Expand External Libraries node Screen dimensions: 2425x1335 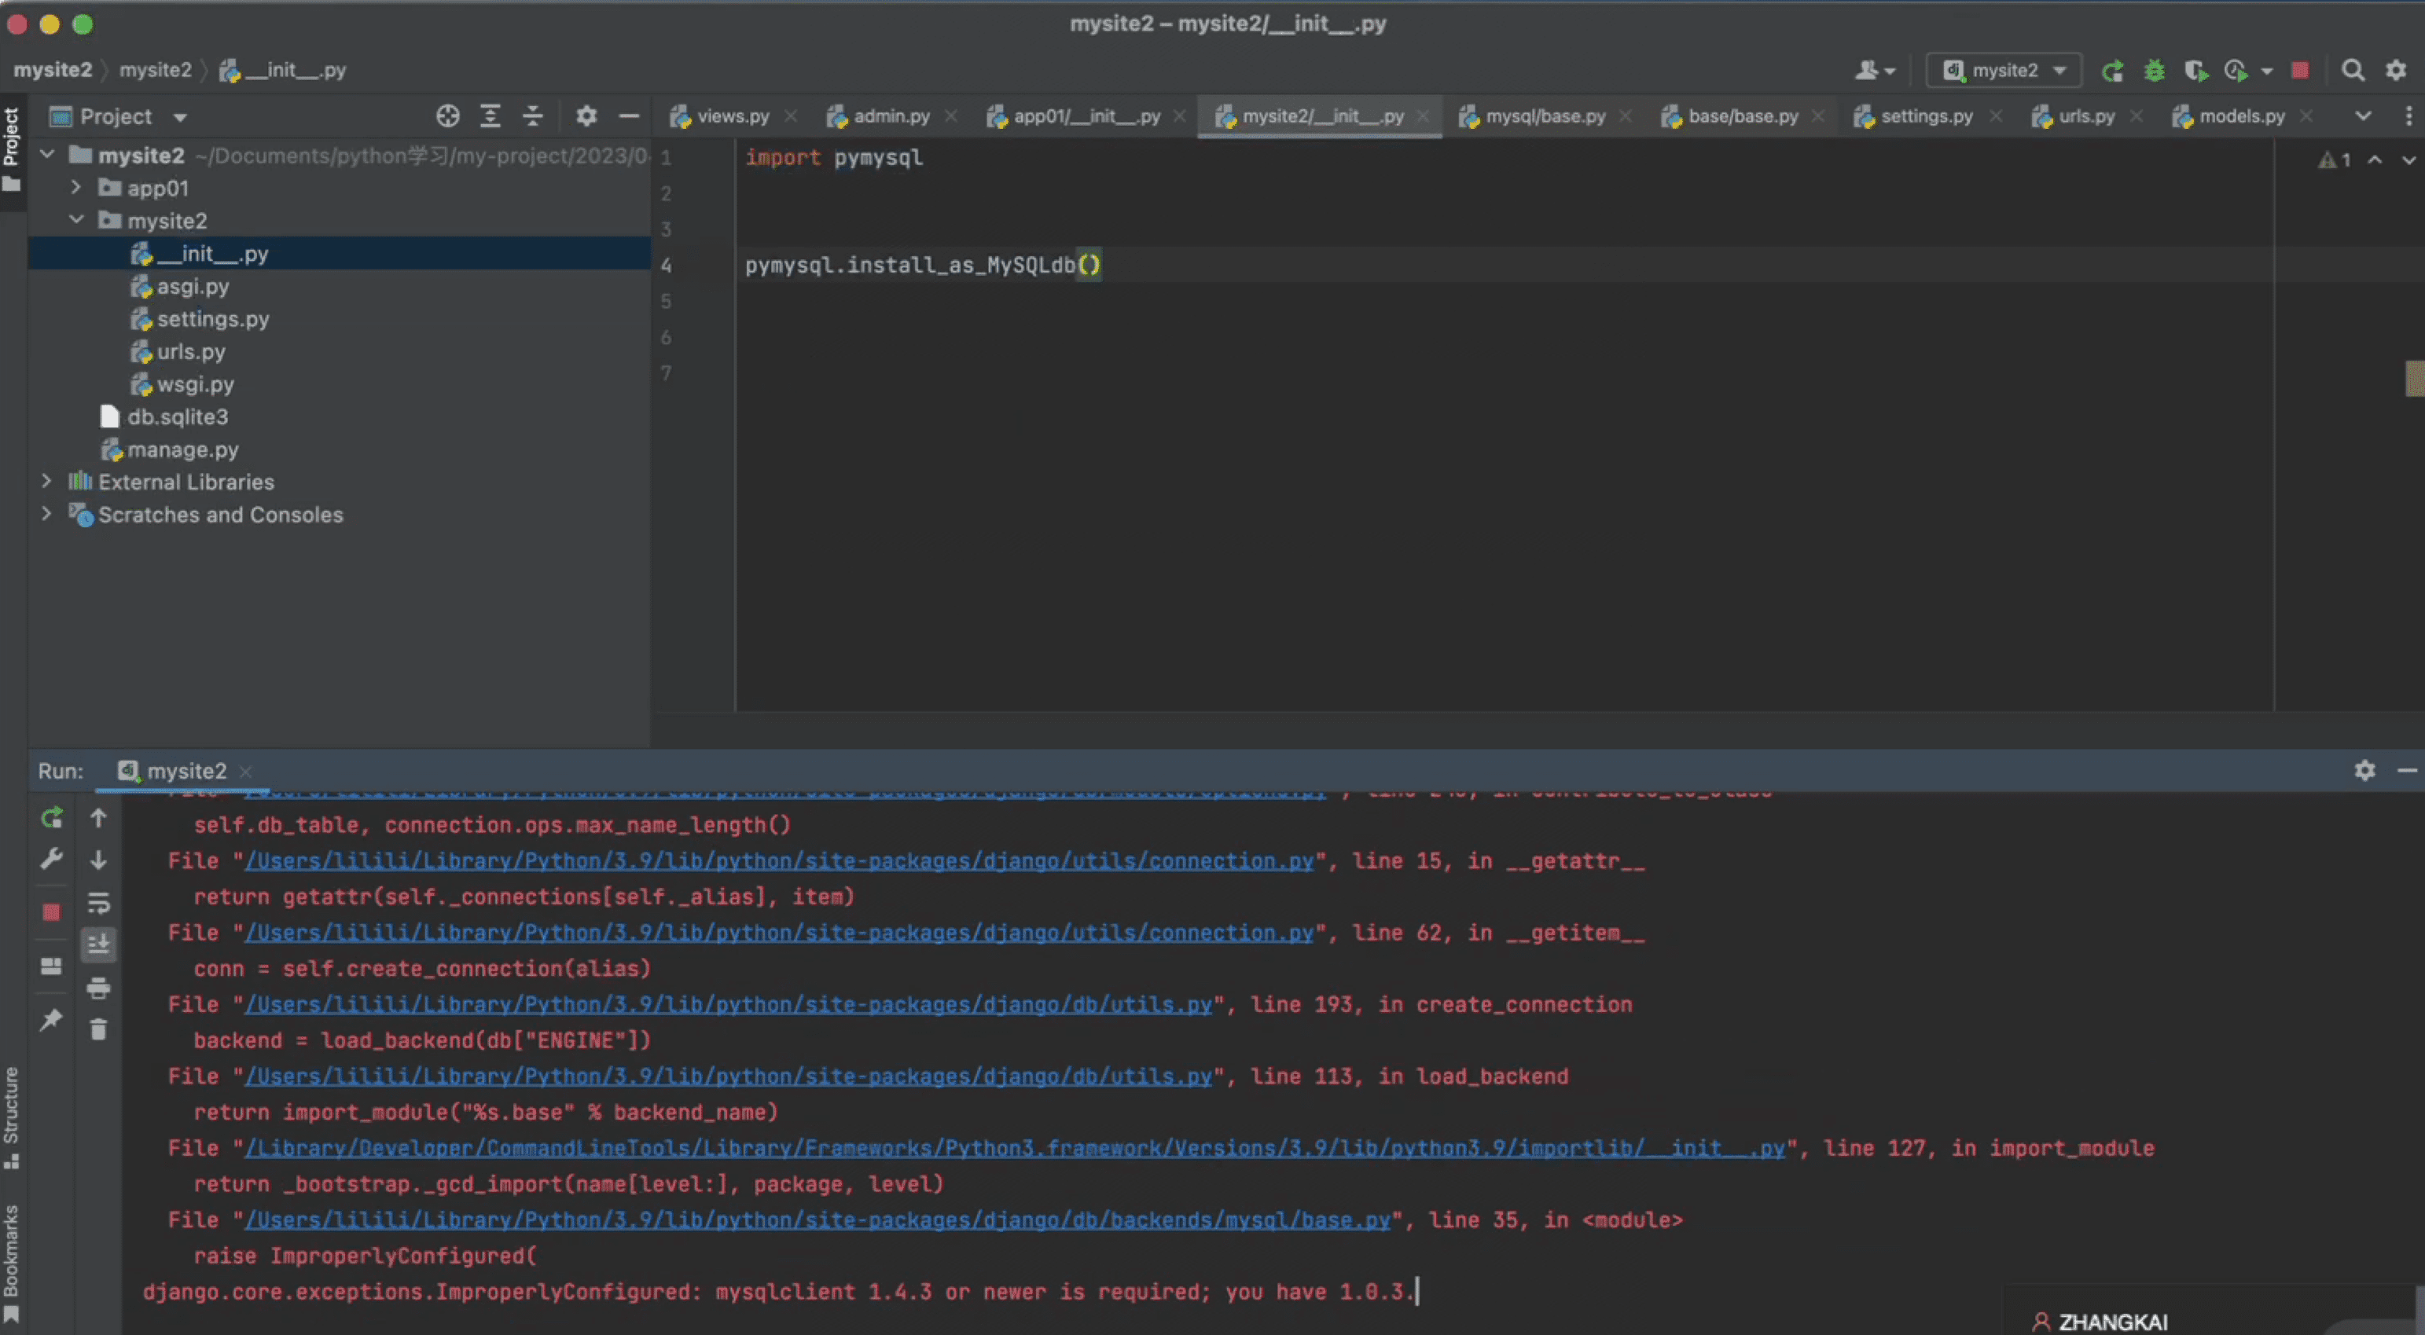46,481
